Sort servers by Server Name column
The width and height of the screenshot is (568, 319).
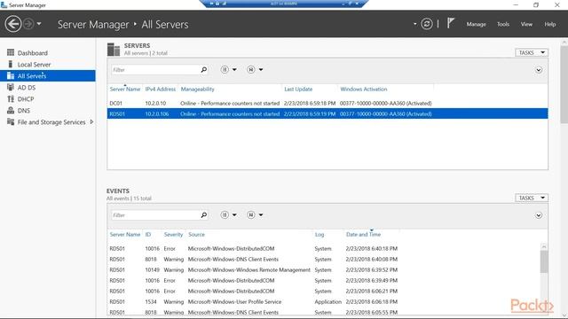coord(125,89)
